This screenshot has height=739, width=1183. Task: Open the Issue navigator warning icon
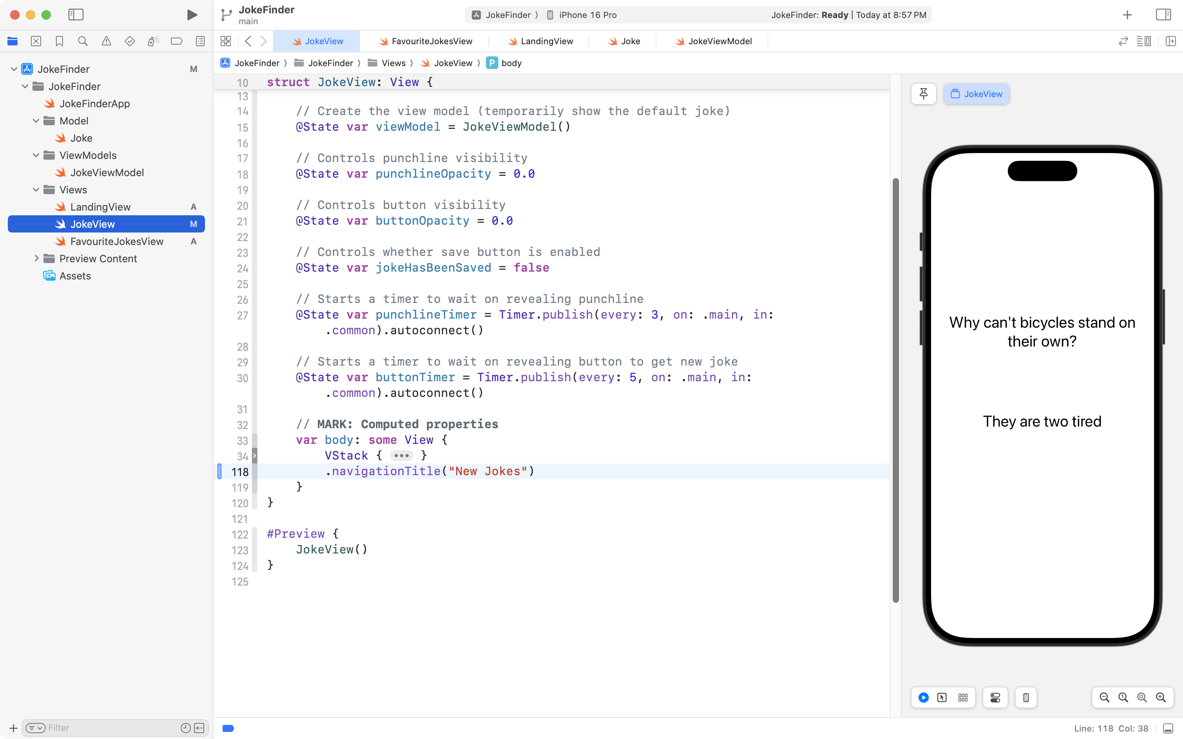coord(106,41)
